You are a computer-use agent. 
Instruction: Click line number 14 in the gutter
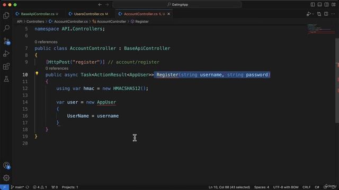25,102
